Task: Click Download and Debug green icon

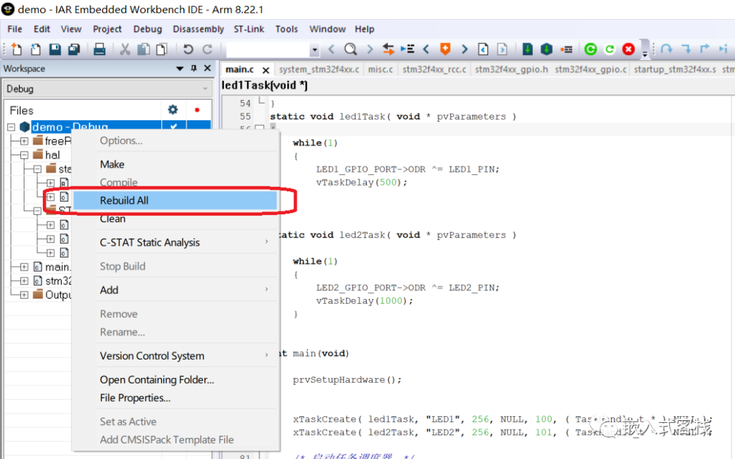Action: point(591,49)
